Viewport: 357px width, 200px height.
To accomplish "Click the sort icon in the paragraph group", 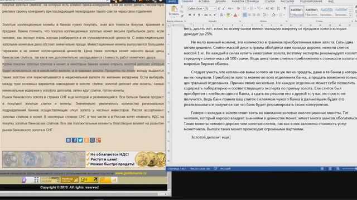I will 278,9.
